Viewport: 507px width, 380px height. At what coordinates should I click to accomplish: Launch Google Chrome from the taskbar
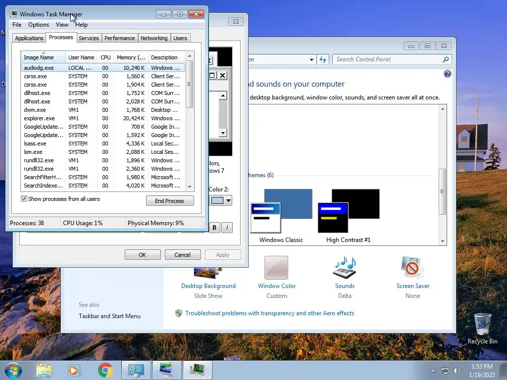105,370
